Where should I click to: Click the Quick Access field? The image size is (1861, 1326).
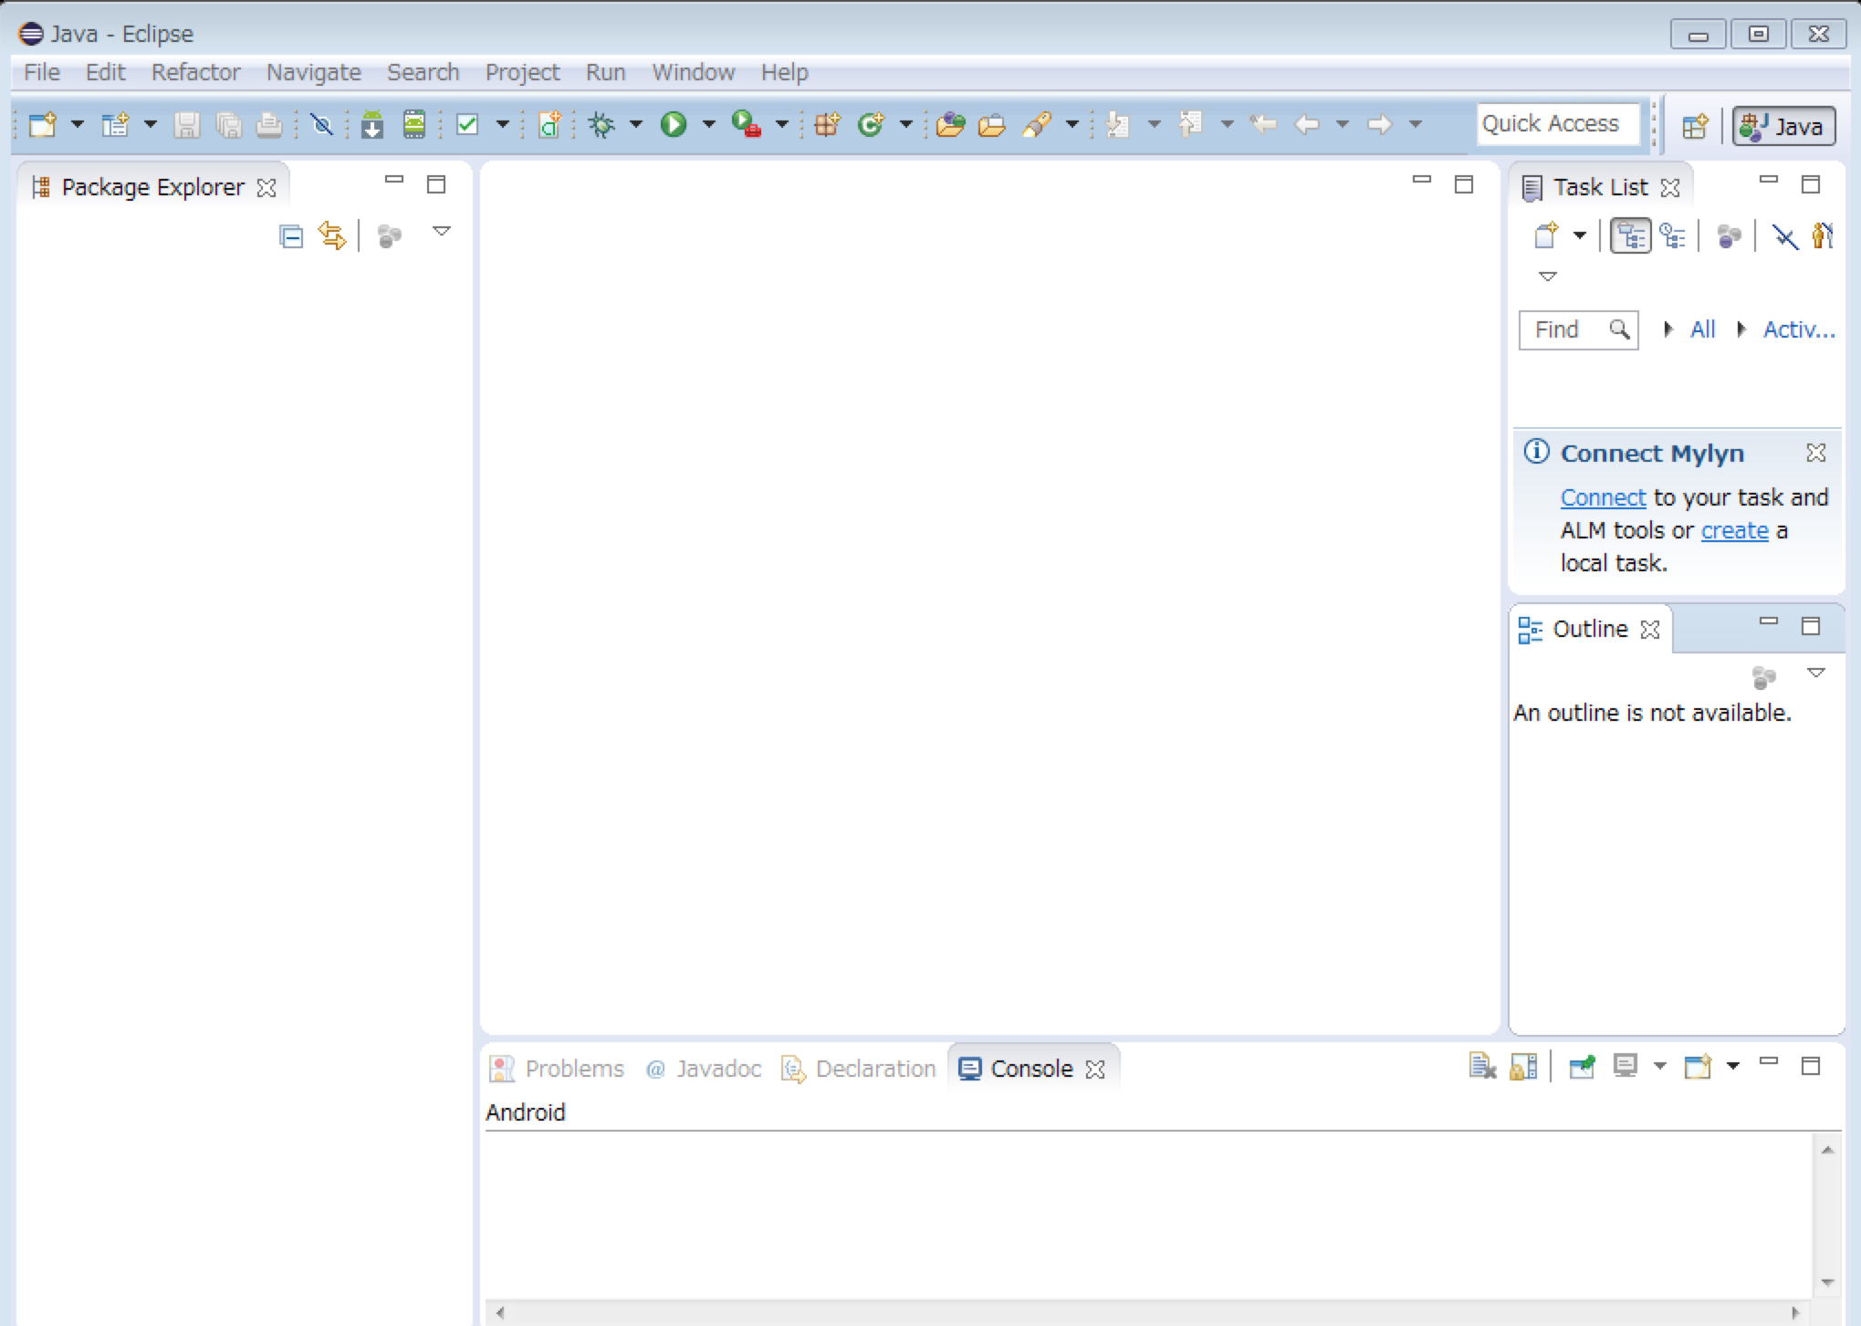coord(1557,124)
